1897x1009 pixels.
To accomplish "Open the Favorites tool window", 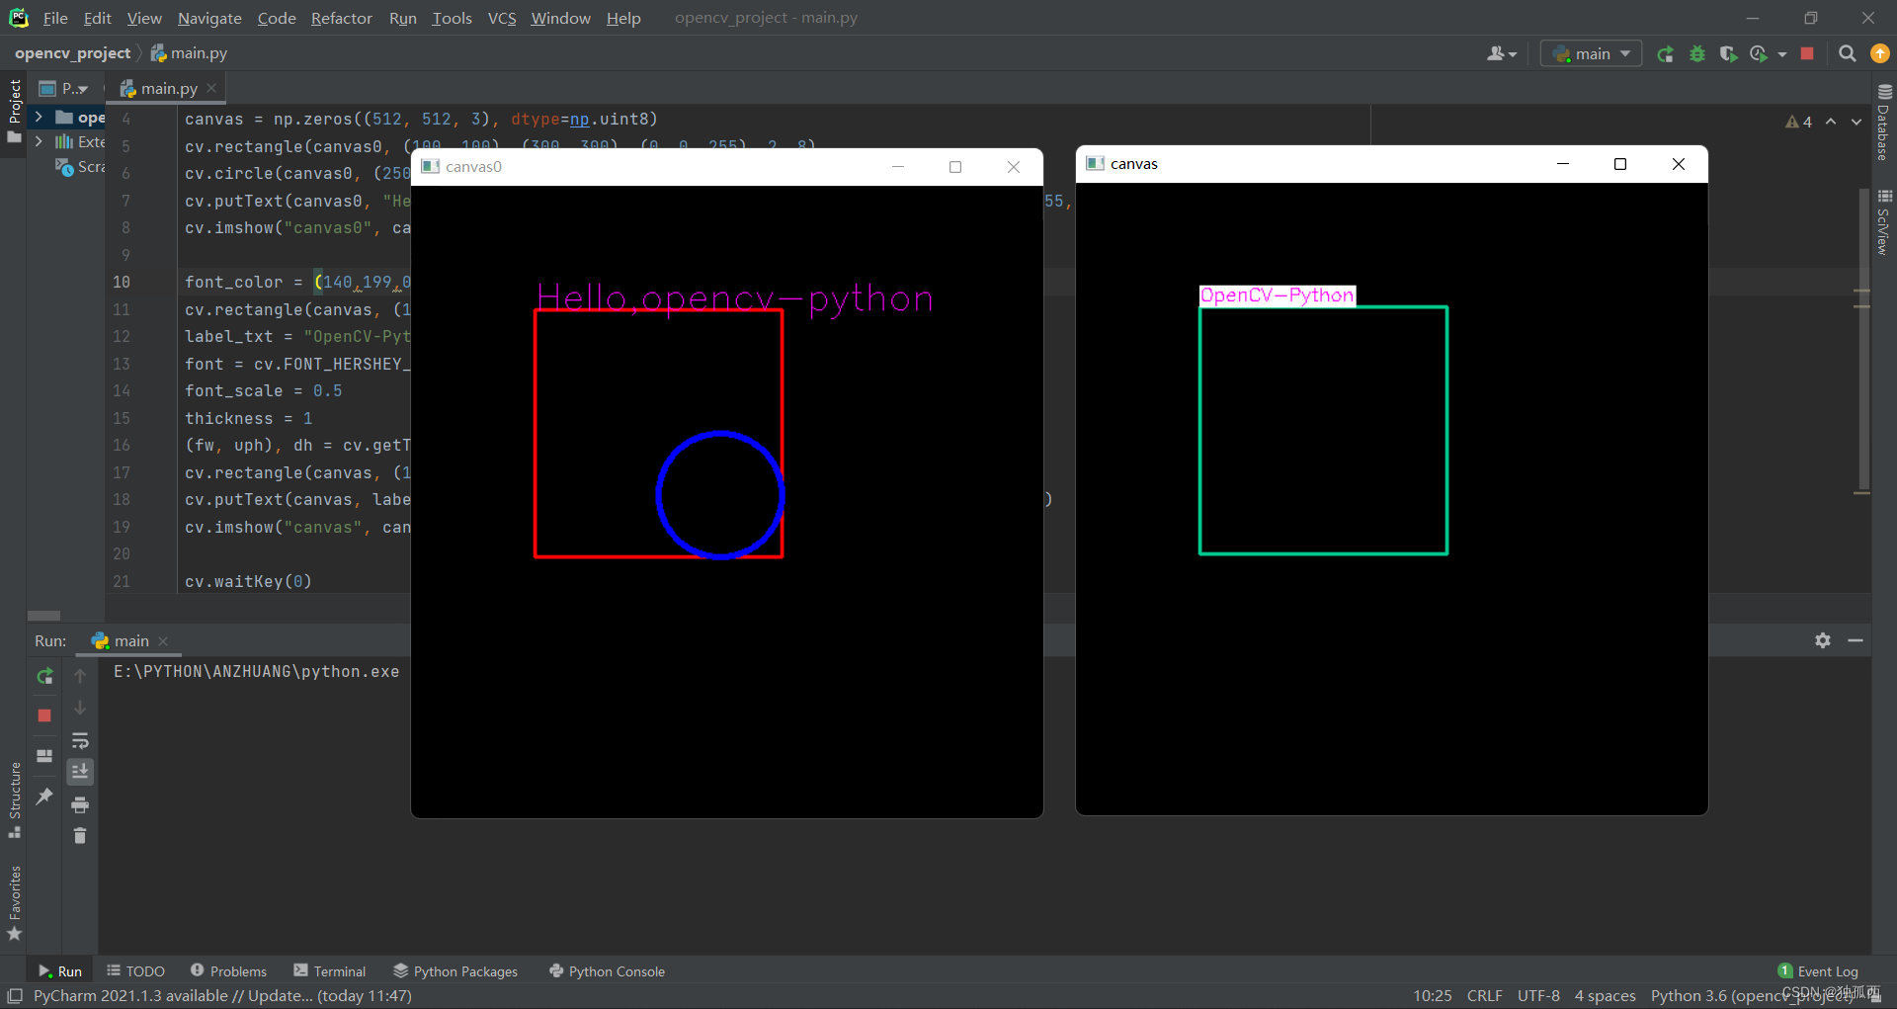I will click(x=14, y=902).
